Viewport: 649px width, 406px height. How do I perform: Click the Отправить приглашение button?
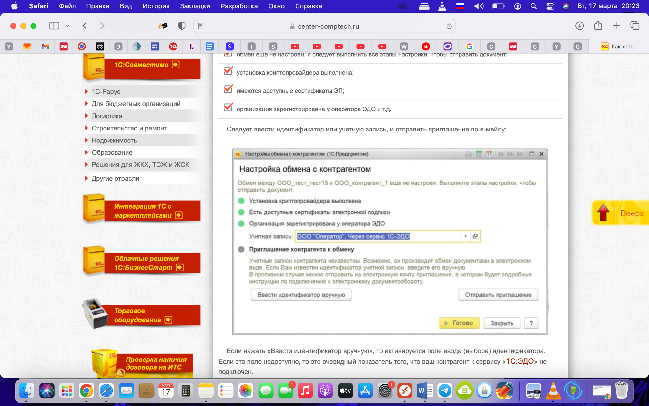click(498, 295)
